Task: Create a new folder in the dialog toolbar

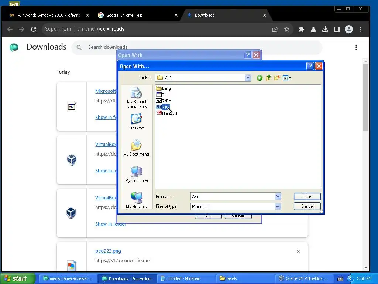Action: click(277, 78)
